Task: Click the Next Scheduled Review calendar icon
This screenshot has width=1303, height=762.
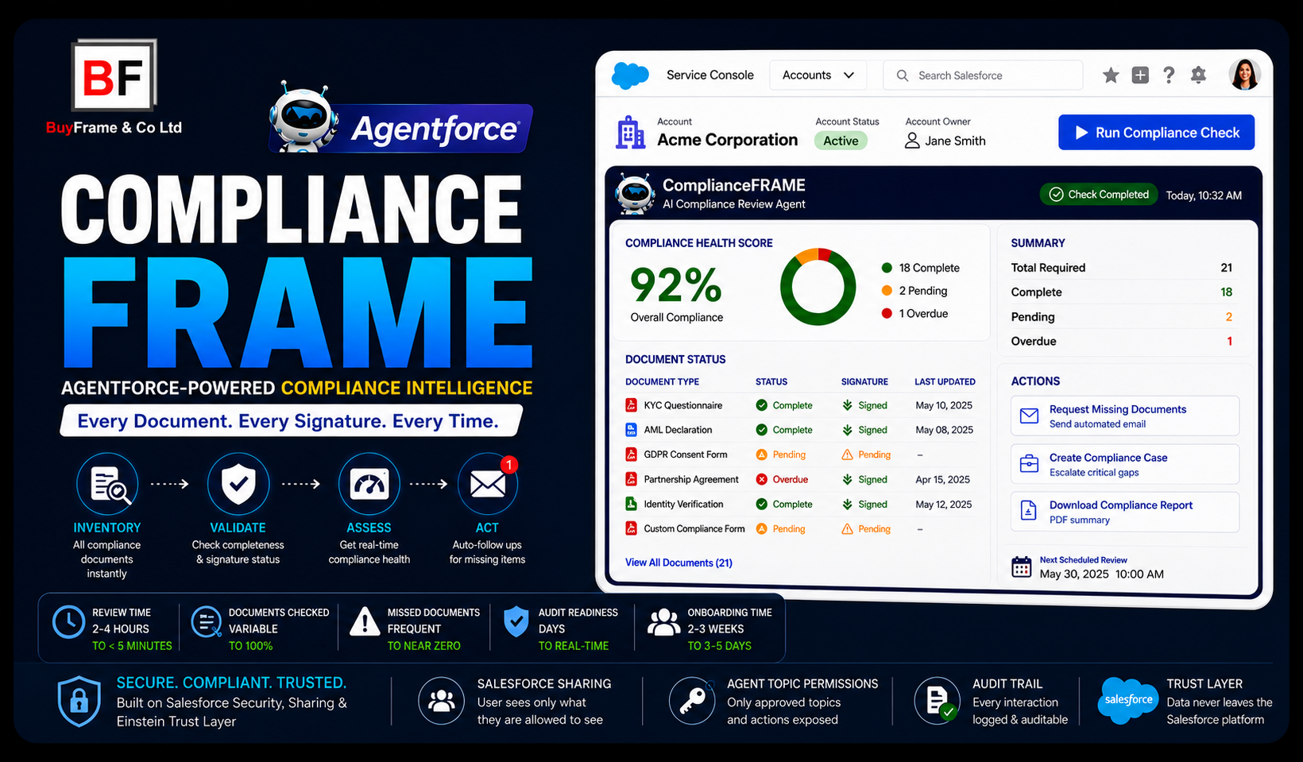Action: click(x=1022, y=567)
